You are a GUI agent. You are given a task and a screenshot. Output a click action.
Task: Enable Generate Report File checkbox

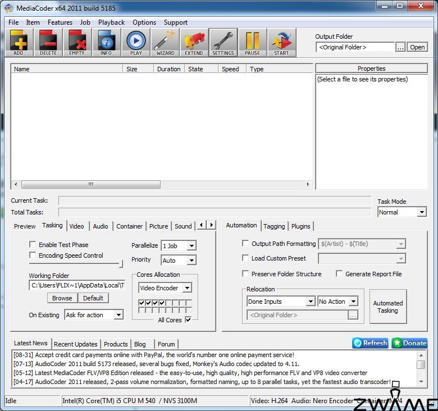339,273
